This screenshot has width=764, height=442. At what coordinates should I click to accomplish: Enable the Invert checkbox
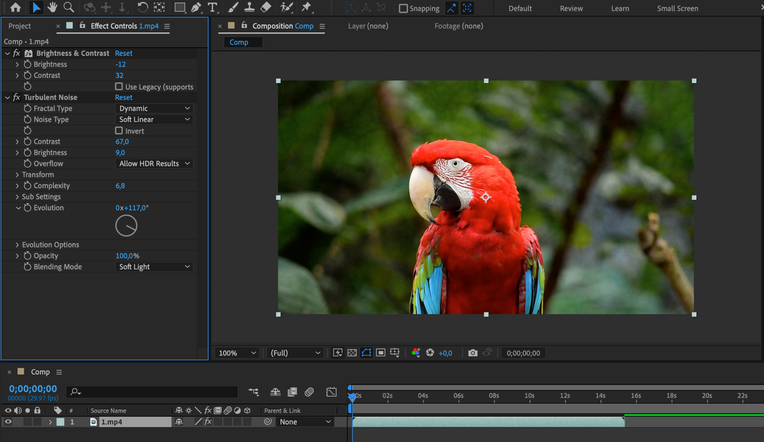[x=119, y=131]
